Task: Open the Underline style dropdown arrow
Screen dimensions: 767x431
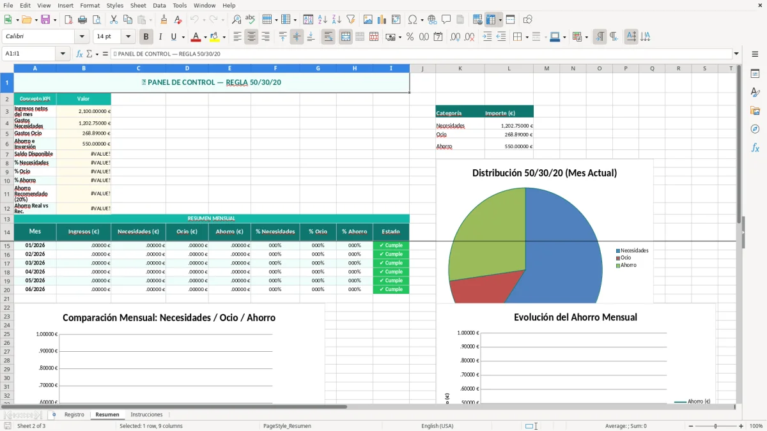Action: click(x=183, y=37)
